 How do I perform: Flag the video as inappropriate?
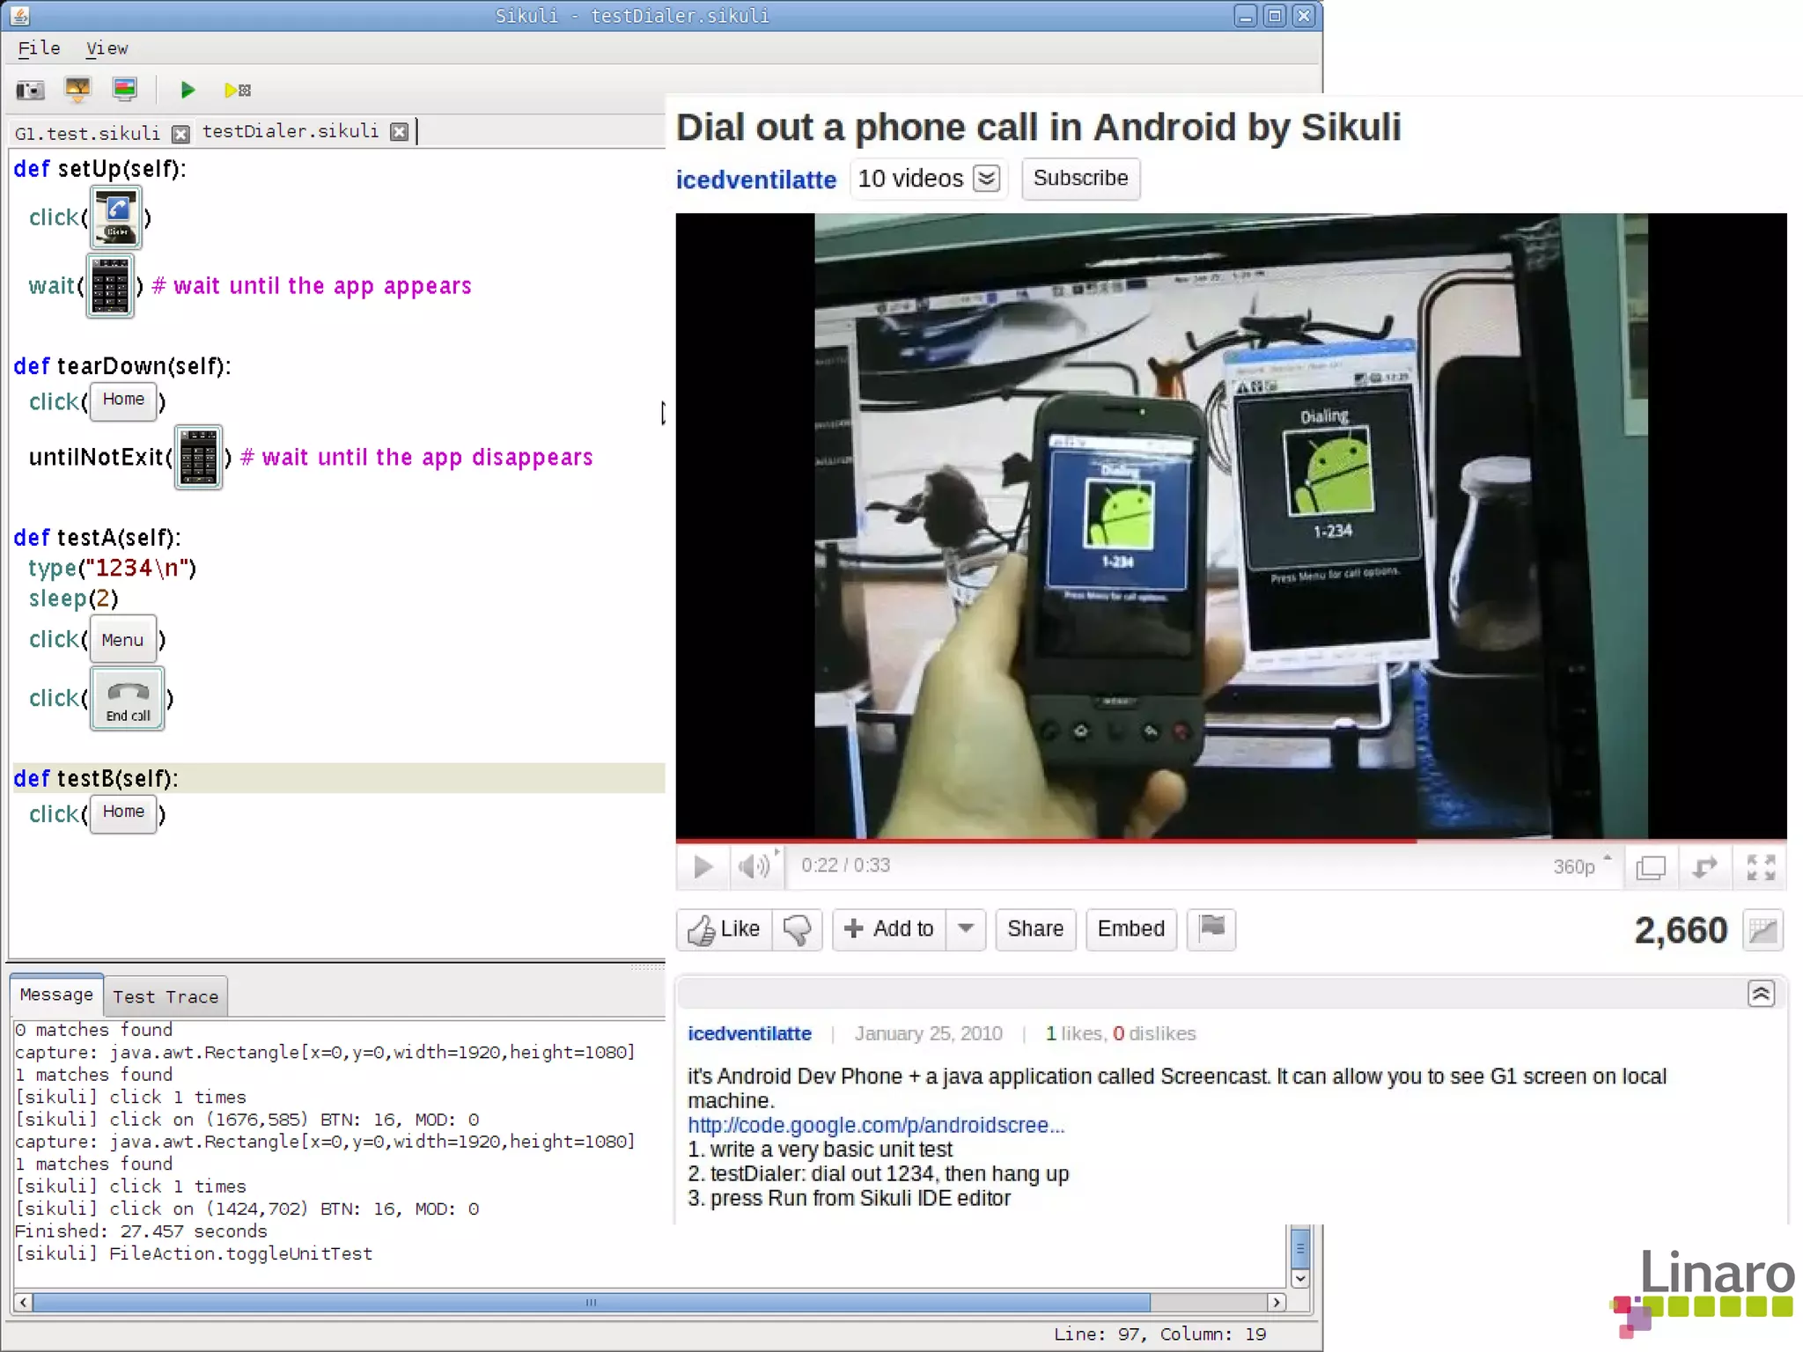coord(1211,929)
